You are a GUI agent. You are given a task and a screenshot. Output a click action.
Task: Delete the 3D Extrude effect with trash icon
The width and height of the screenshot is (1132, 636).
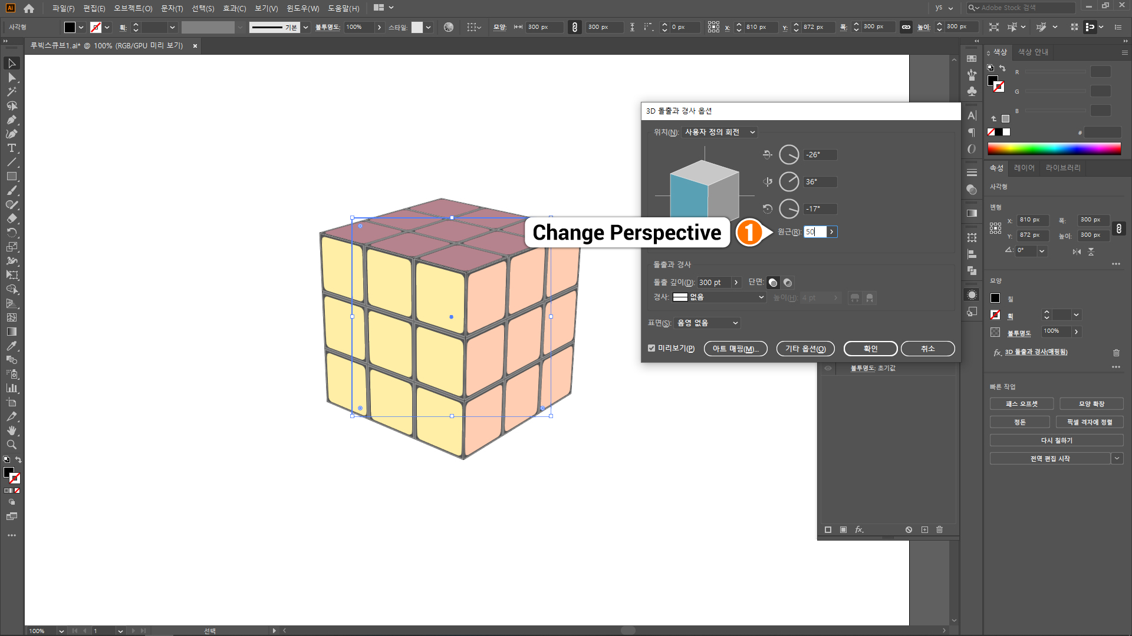[x=1116, y=353]
